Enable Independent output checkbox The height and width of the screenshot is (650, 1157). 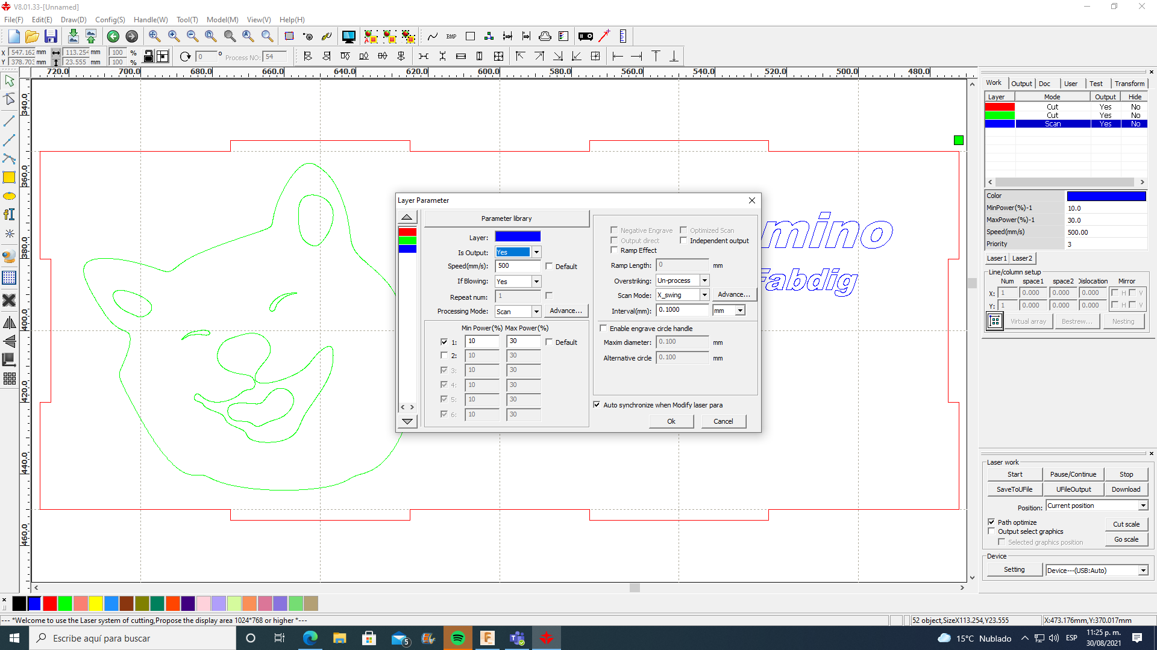(x=683, y=241)
